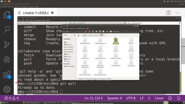Screen dimensions: 185x104
Task: Click the ch3 path bar button
Action: tap(101, 35)
